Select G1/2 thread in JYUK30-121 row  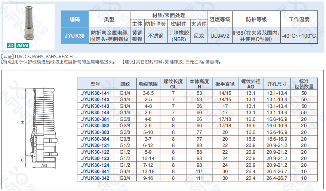click(x=125, y=145)
